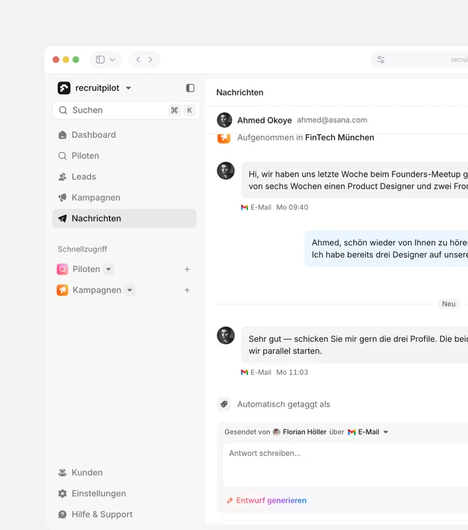The image size is (468, 530).
Task: Collapse the sidebar with the panel icon
Action: (190, 88)
